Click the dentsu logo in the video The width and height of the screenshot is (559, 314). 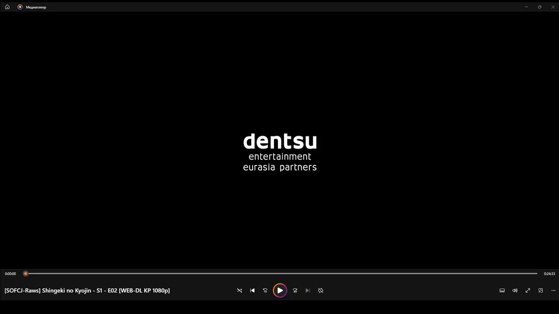tap(280, 152)
